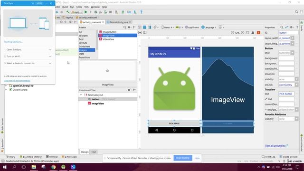This screenshot has width=304, height=171.
Task: Open the app run configuration dropdown
Action: pyautogui.click(x=77, y=12)
